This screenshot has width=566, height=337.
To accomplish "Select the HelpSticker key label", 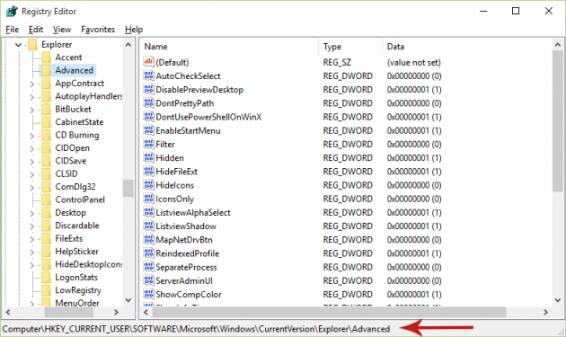I will (76, 252).
